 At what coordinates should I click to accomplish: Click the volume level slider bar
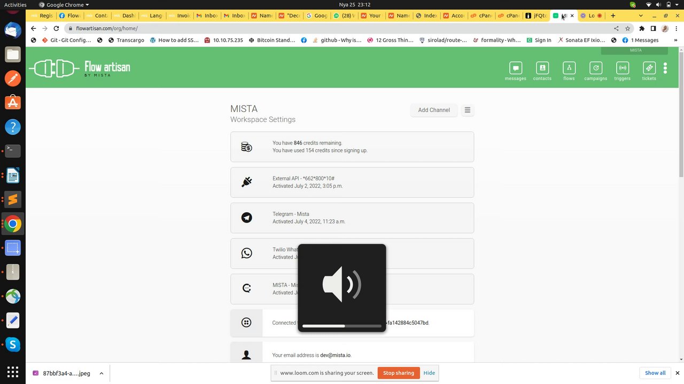point(342,325)
